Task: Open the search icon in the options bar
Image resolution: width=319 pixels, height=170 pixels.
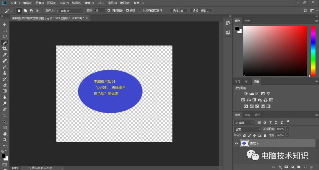Action: tap(305, 11)
